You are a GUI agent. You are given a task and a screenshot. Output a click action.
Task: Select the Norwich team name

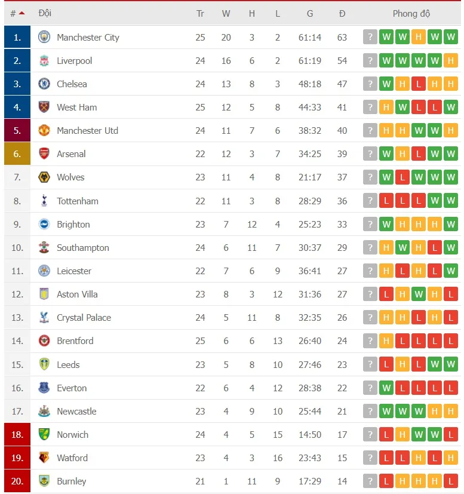(72, 434)
